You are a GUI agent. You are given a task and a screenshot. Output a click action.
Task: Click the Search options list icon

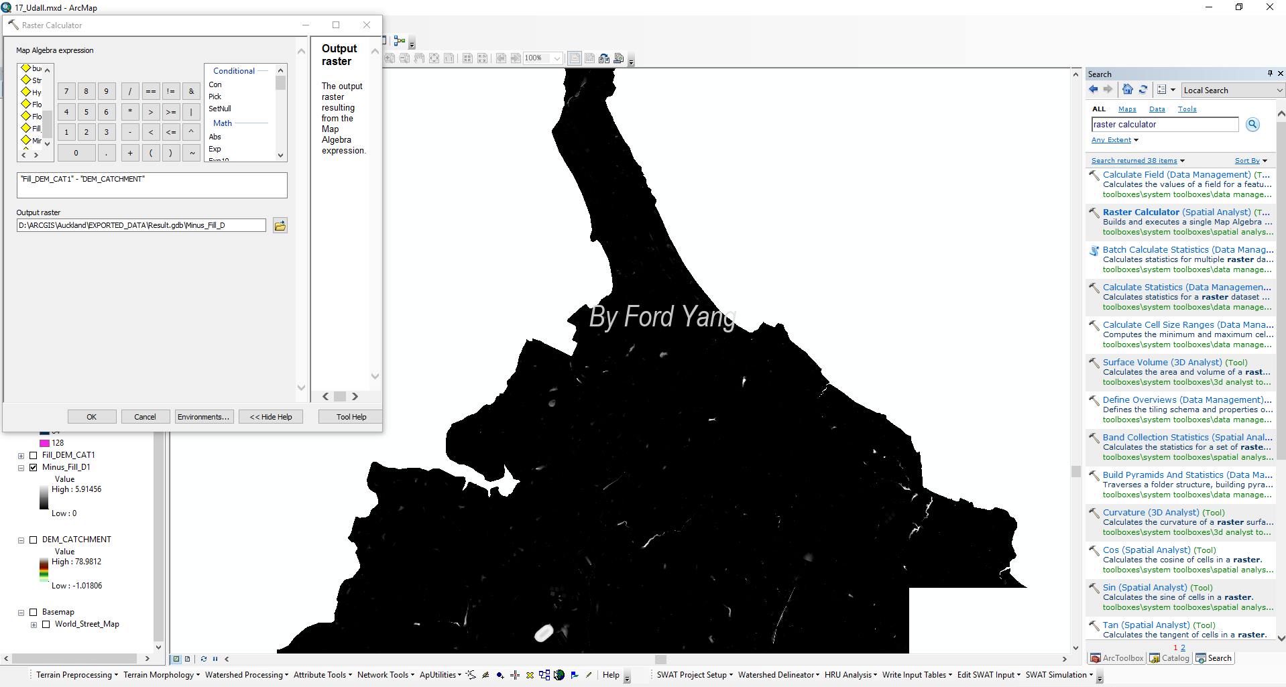point(1162,89)
